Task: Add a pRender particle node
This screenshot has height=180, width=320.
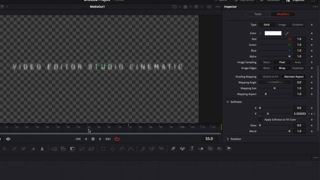Action: click(161, 149)
